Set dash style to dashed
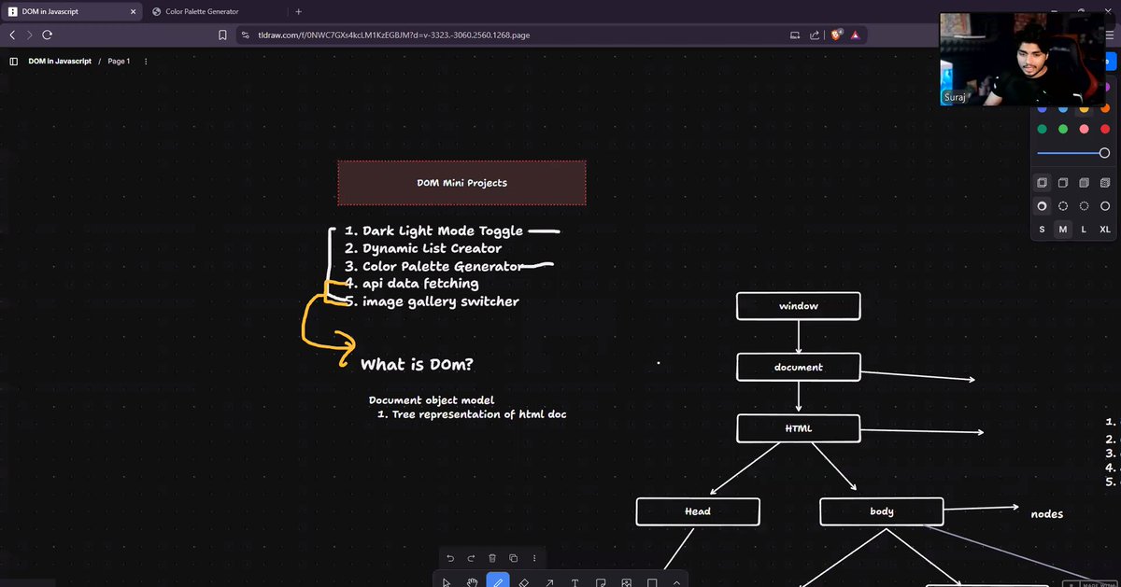1121x587 pixels. tap(1063, 206)
